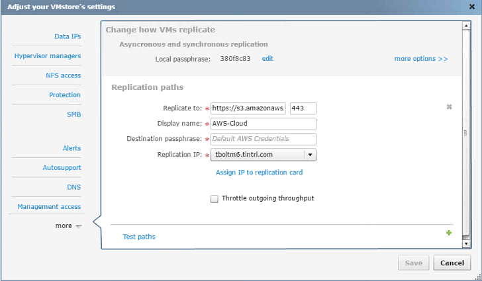Open Management access settings
The height and width of the screenshot is (281, 482).
click(49, 207)
